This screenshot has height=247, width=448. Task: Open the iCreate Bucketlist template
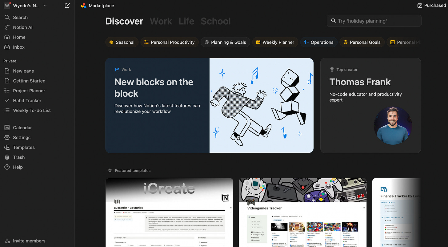coord(169,213)
